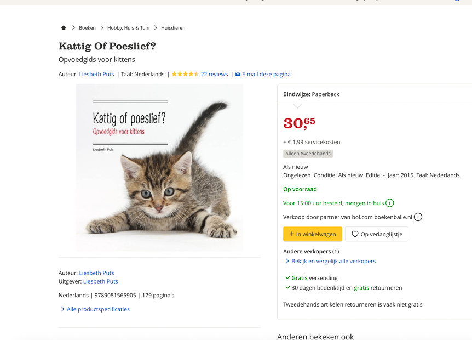This screenshot has width=472, height=340.
Task: Expand Bekijk en vergelijk alle verkopers
Action: pos(330,262)
